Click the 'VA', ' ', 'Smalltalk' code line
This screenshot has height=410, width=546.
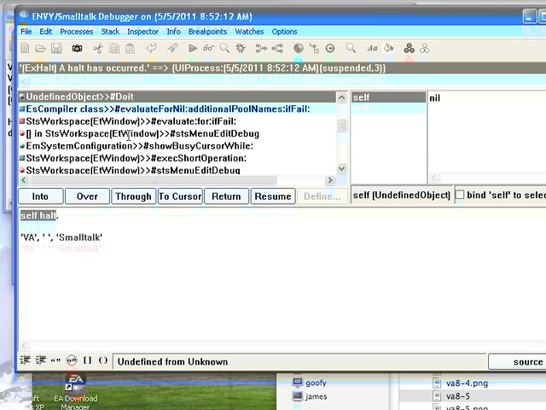tap(61, 237)
